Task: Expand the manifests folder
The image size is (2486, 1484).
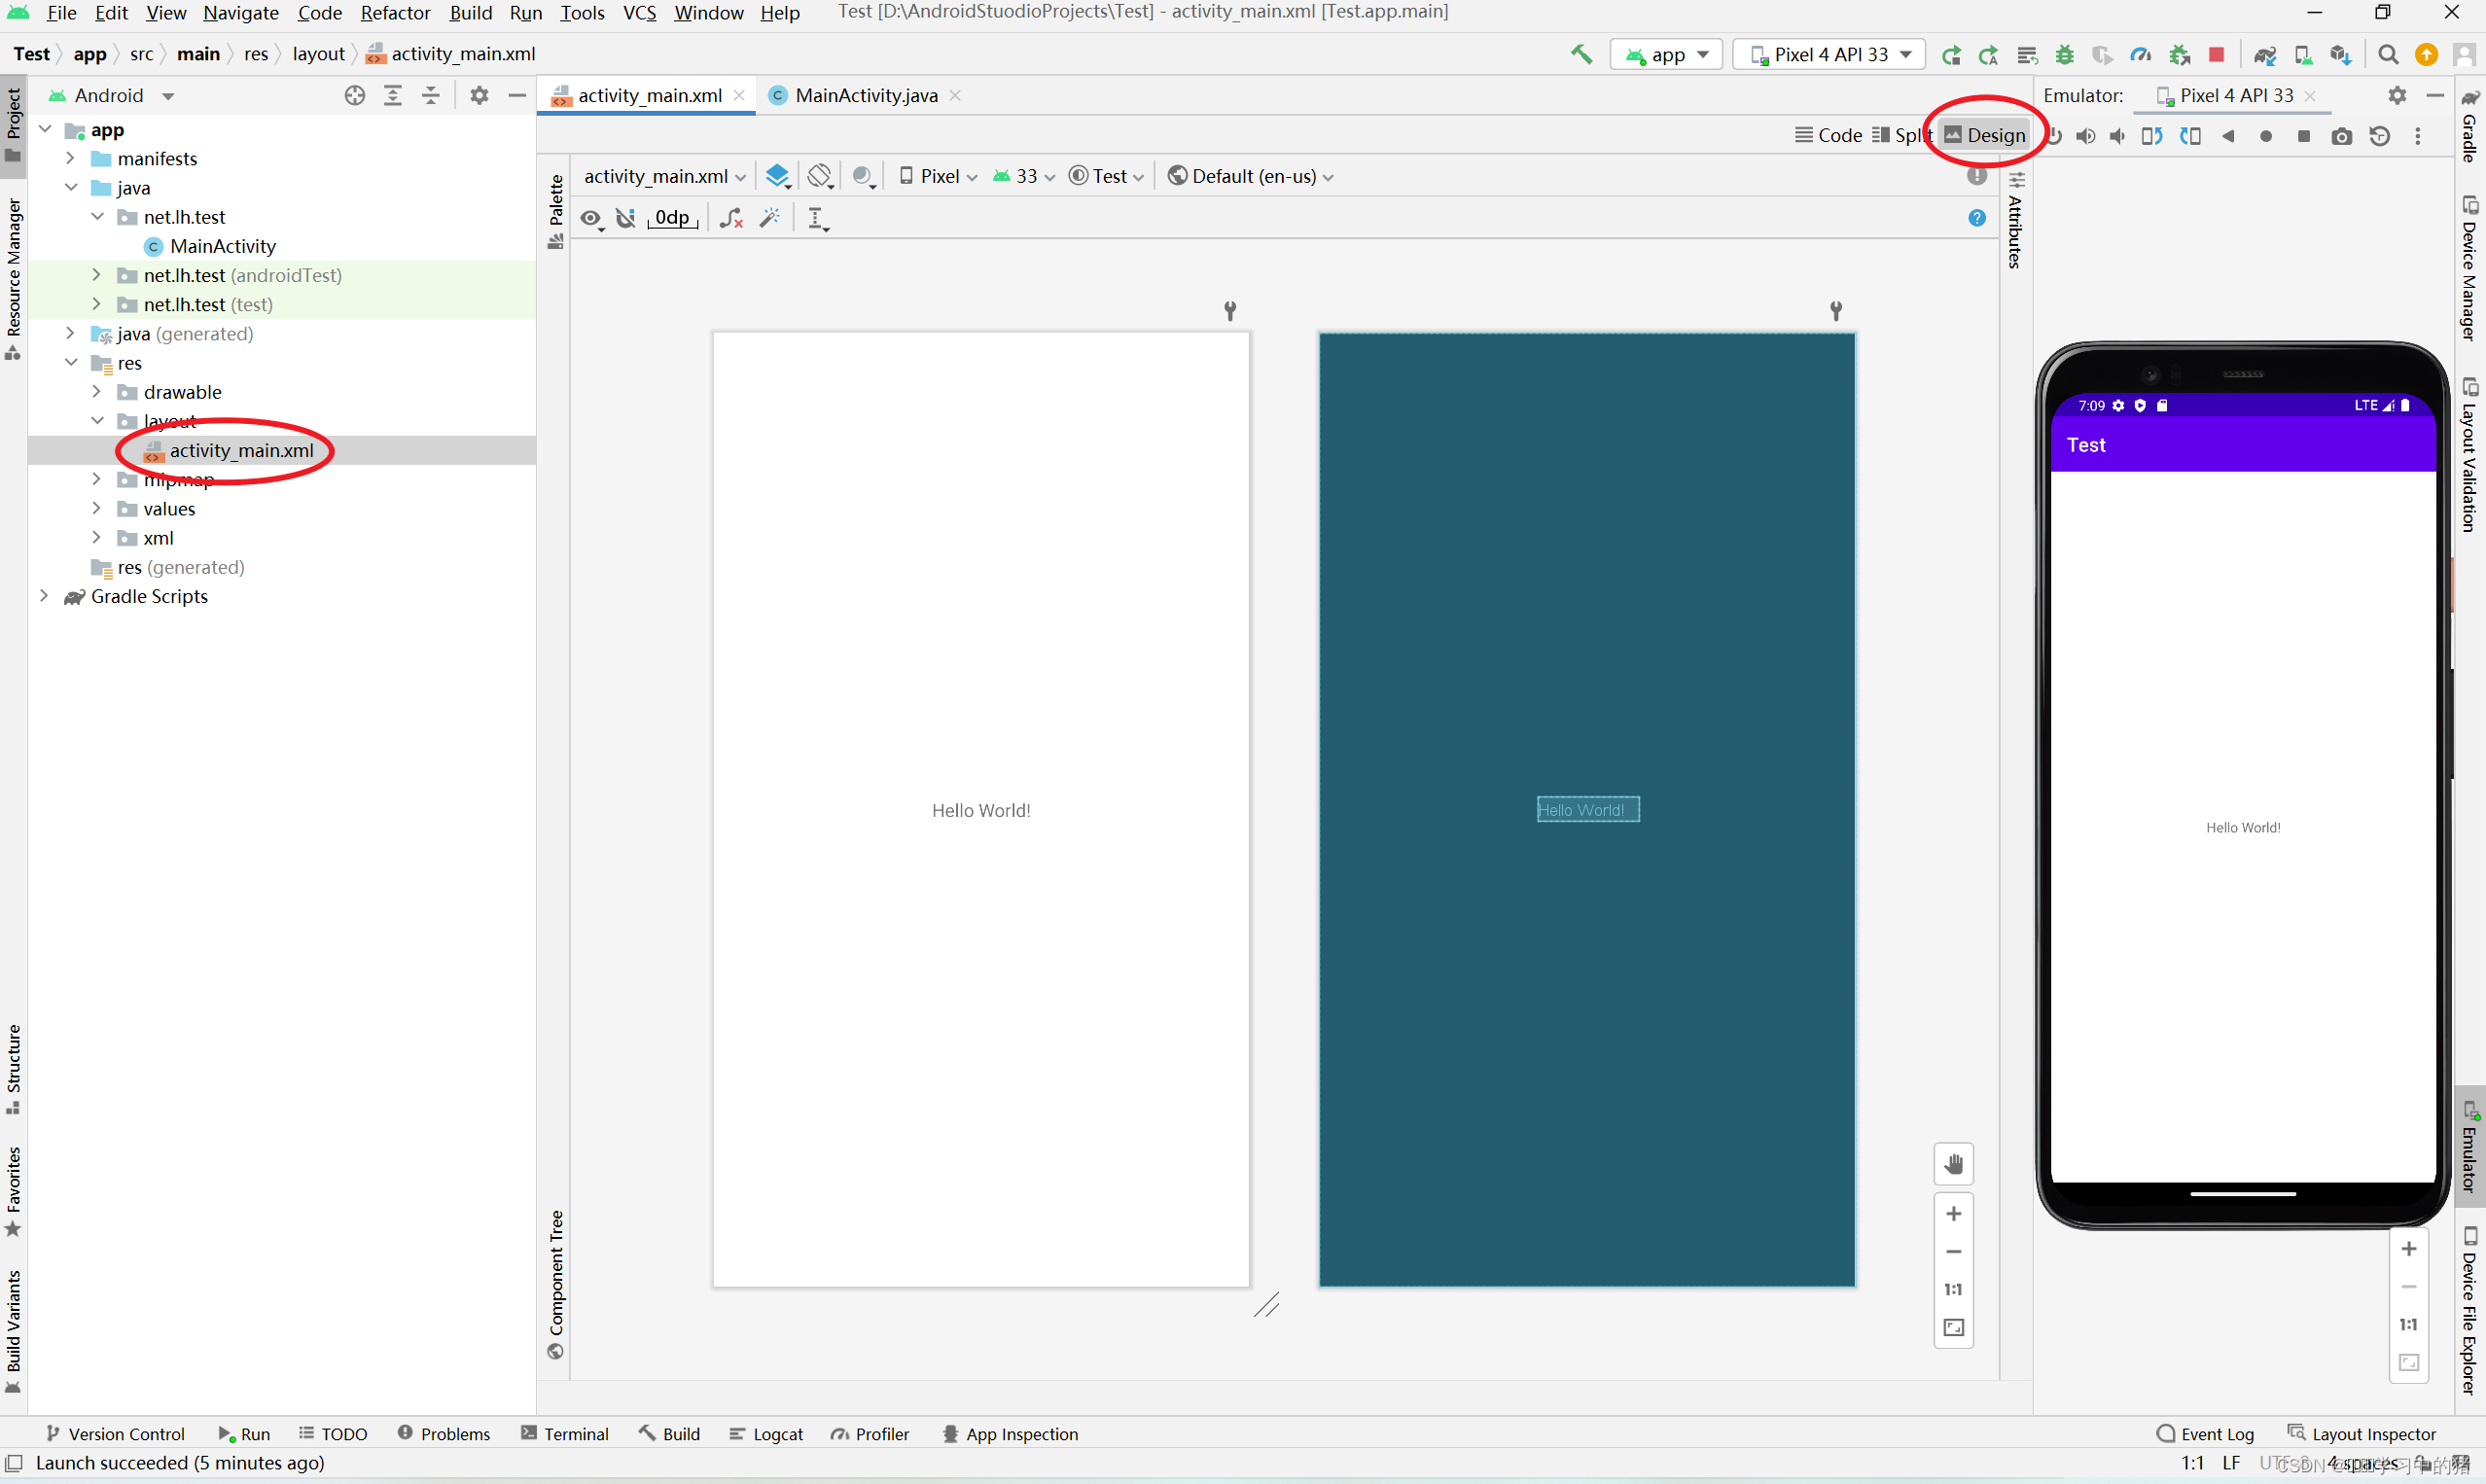Action: pyautogui.click(x=70, y=159)
